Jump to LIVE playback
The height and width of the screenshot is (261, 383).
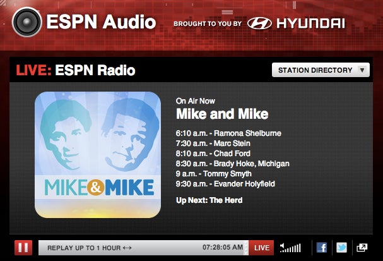pos(261,248)
